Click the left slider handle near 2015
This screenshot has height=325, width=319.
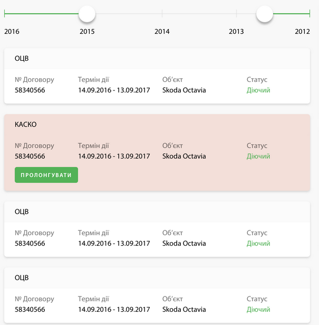87,14
